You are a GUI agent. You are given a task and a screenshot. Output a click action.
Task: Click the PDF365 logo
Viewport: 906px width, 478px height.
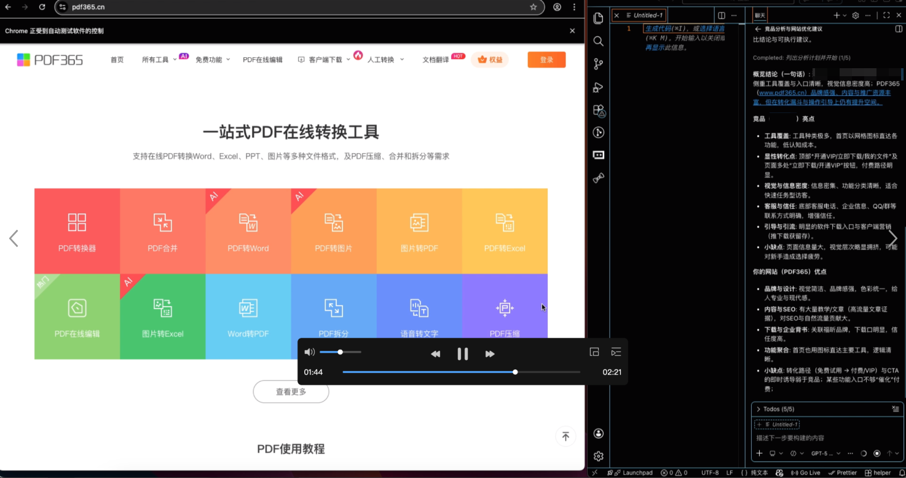pyautogui.click(x=50, y=60)
